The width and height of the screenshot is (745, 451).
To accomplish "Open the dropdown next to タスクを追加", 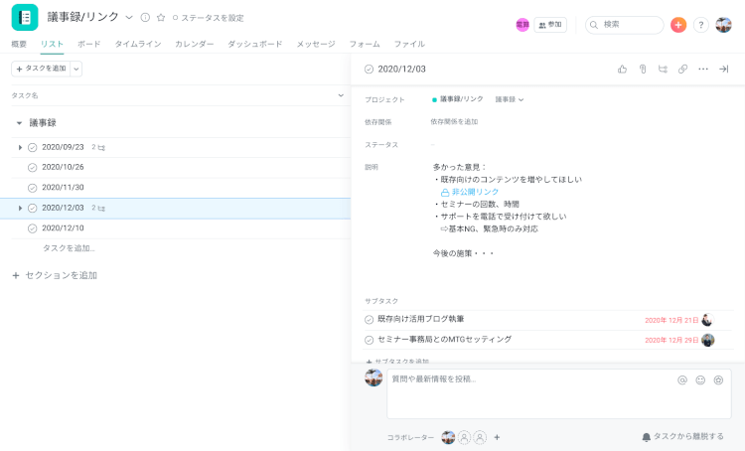I will pos(76,69).
